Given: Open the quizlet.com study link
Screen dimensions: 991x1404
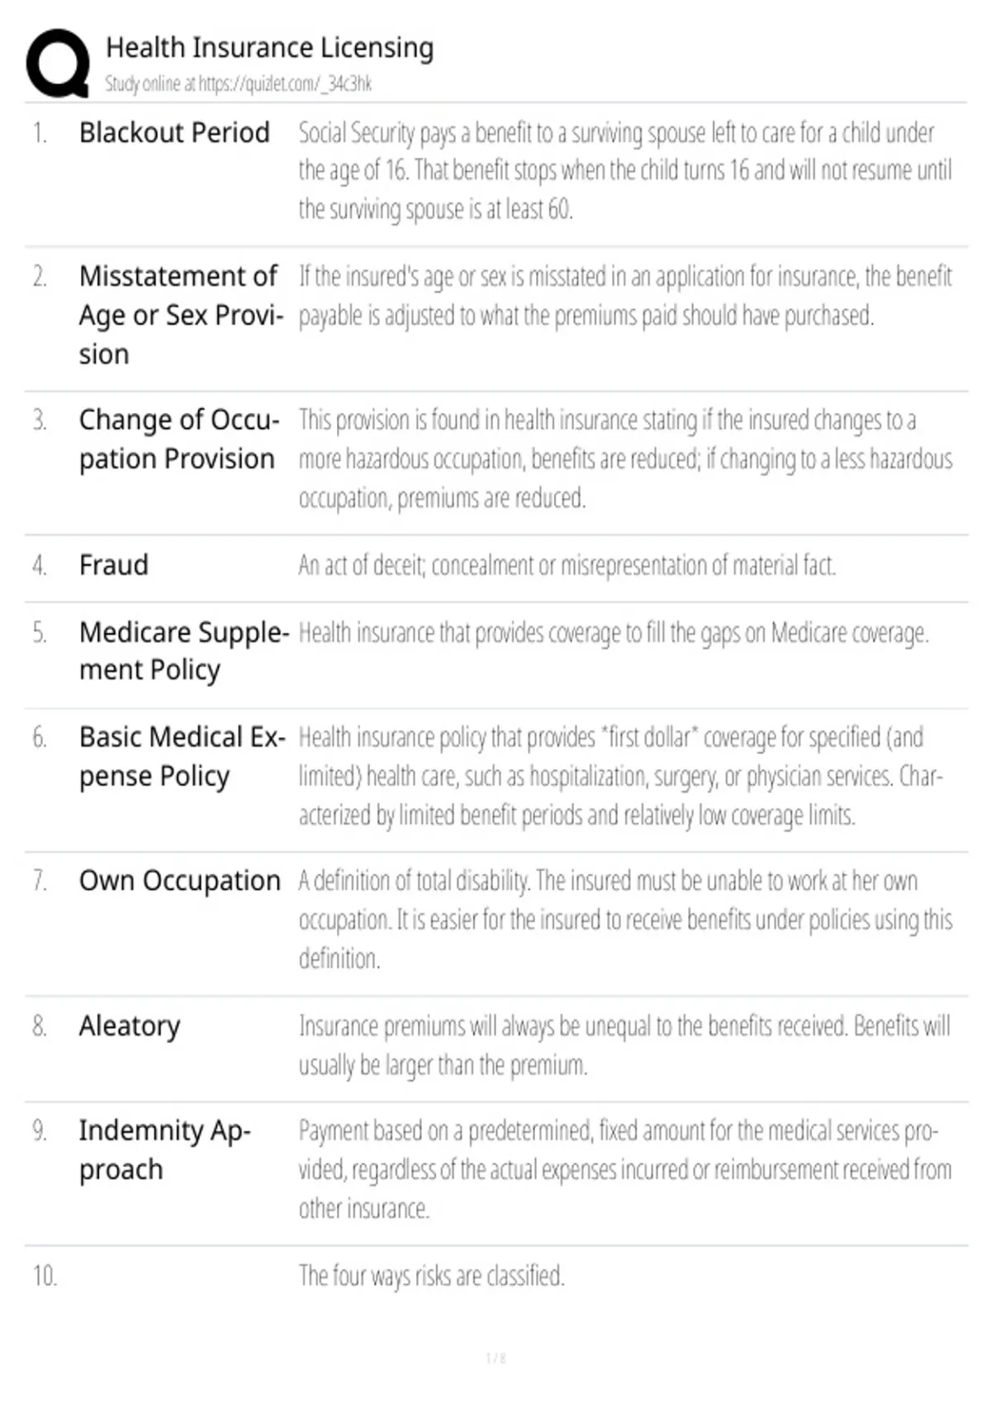Looking at the screenshot, I should [x=238, y=83].
